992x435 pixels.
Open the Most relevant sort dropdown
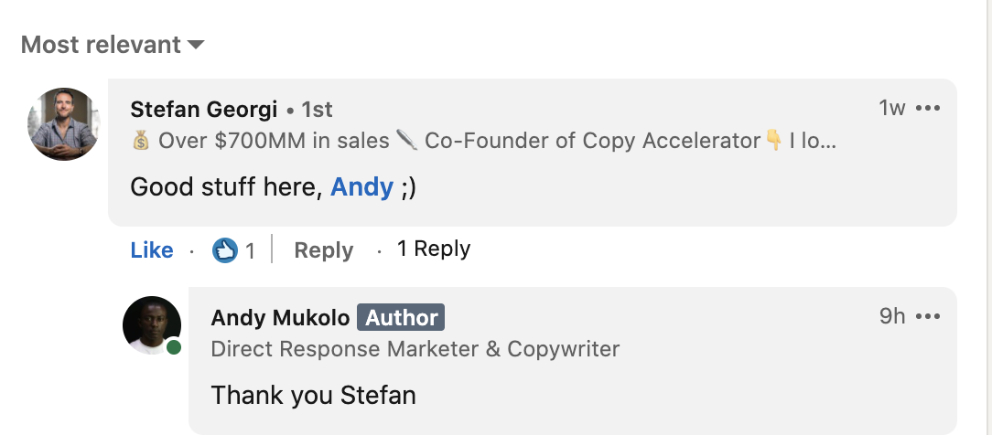pyautogui.click(x=113, y=45)
